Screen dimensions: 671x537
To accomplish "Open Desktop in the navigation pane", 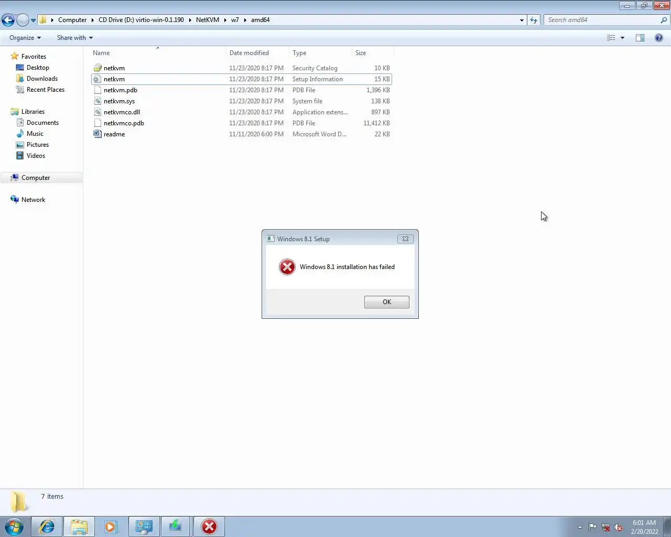I will pos(38,68).
